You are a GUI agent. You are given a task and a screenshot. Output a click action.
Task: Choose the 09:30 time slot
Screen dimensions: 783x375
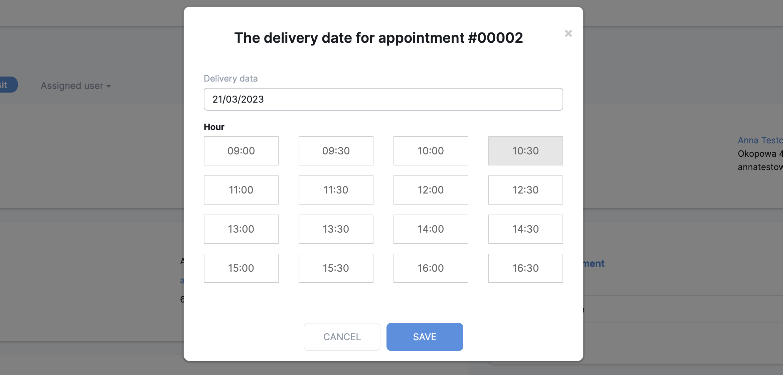click(336, 151)
